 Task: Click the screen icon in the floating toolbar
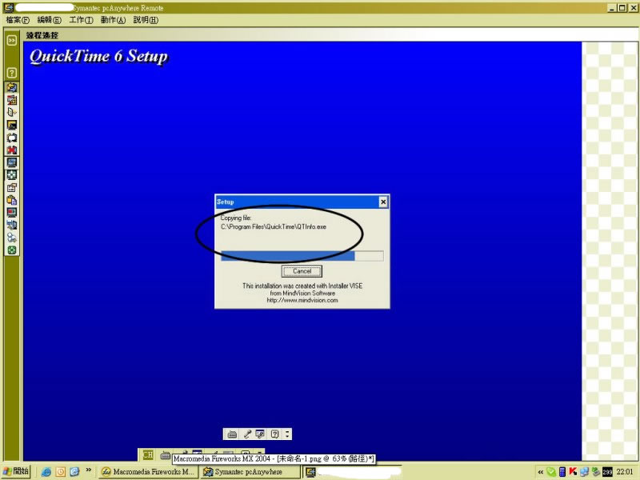click(261, 434)
